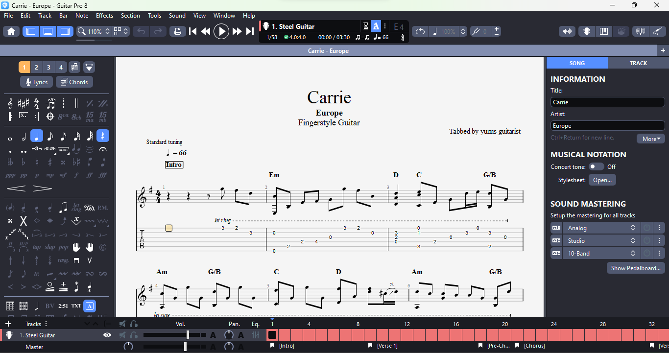Open the Studio mastering preset dropdown
Screen dimensions: 669x353
tap(600, 241)
